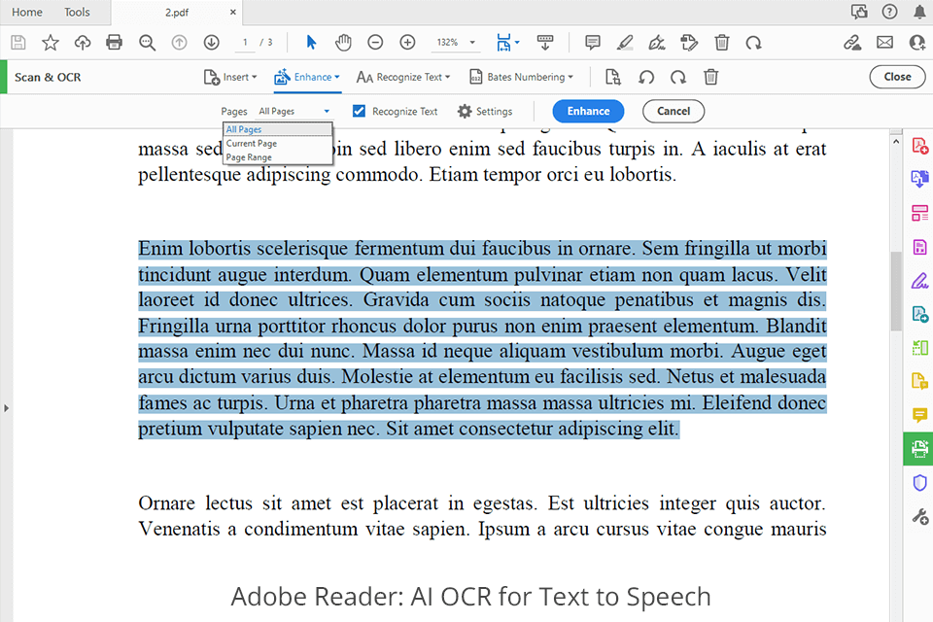This screenshot has height=622, width=933.
Task: Upload file to cloud icon
Action: tap(82, 42)
